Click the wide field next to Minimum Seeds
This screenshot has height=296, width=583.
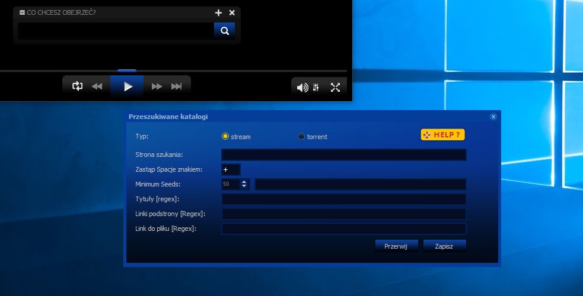tap(360, 184)
